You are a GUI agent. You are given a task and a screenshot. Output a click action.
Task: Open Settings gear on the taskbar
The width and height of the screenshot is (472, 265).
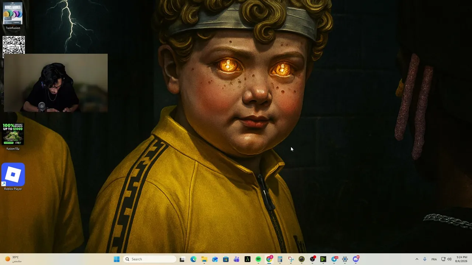[x=345, y=259]
